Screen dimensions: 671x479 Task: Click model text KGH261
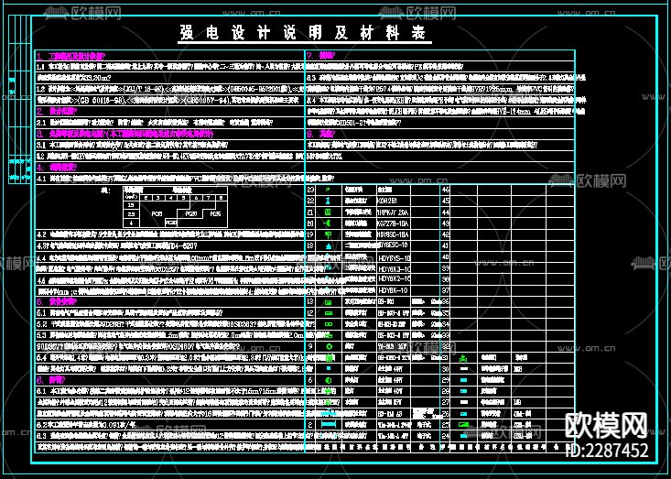tap(387, 201)
